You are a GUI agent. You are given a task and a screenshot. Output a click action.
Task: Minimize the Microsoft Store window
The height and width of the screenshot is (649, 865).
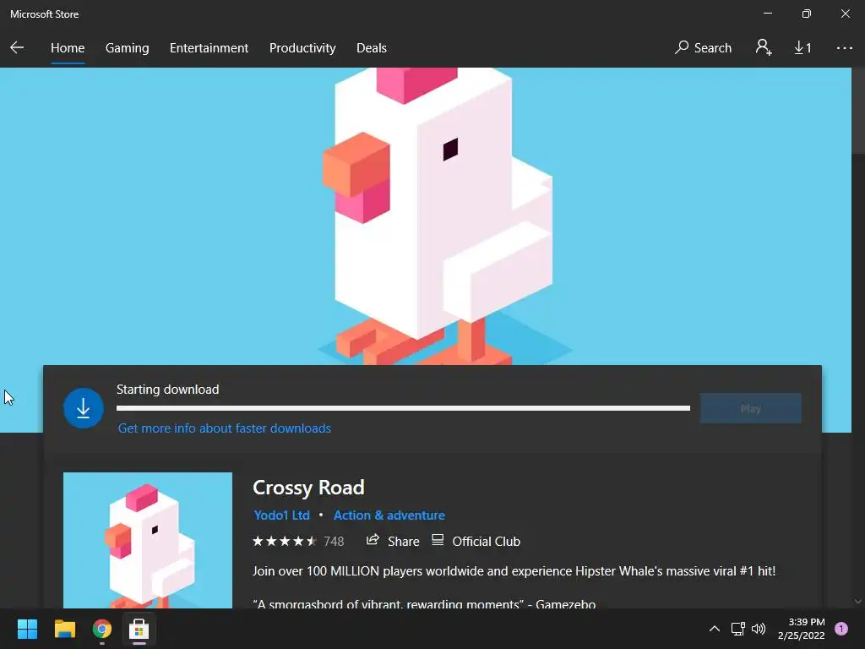(x=768, y=14)
